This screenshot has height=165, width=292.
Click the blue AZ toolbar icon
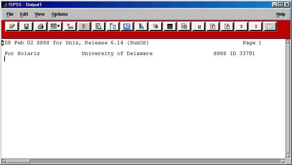point(127,26)
